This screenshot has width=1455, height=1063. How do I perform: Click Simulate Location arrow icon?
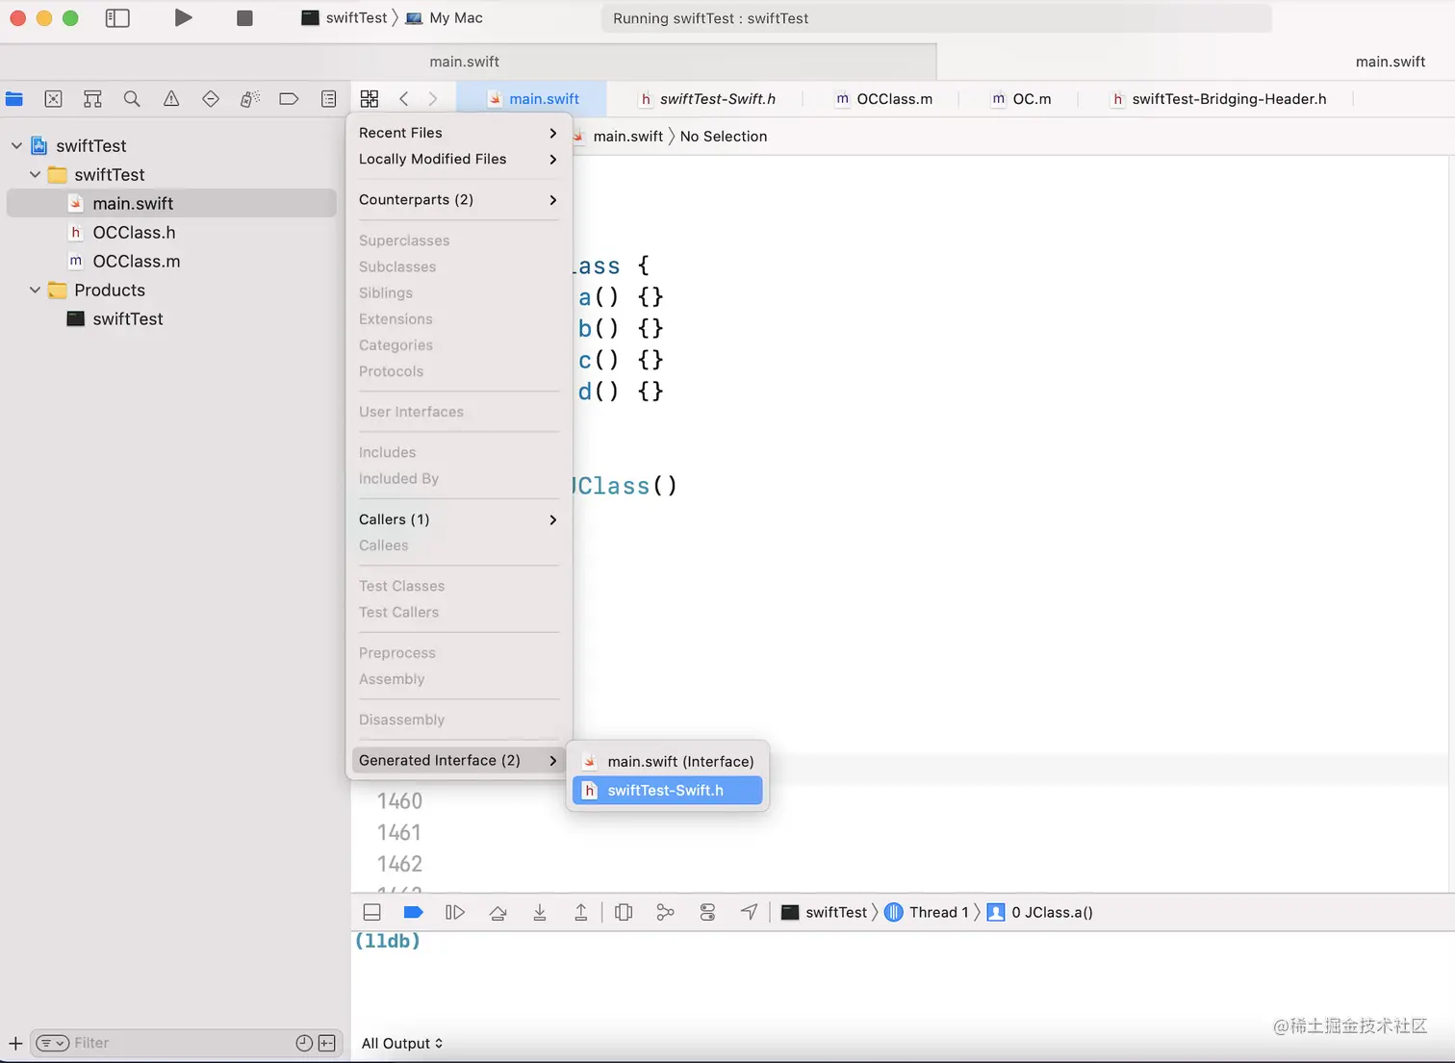tap(749, 912)
